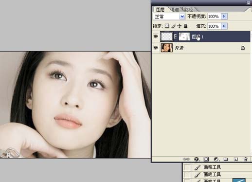This screenshot has height=182, width=252.
Task: Toggle the link between layer and mask
Action: click(x=176, y=36)
